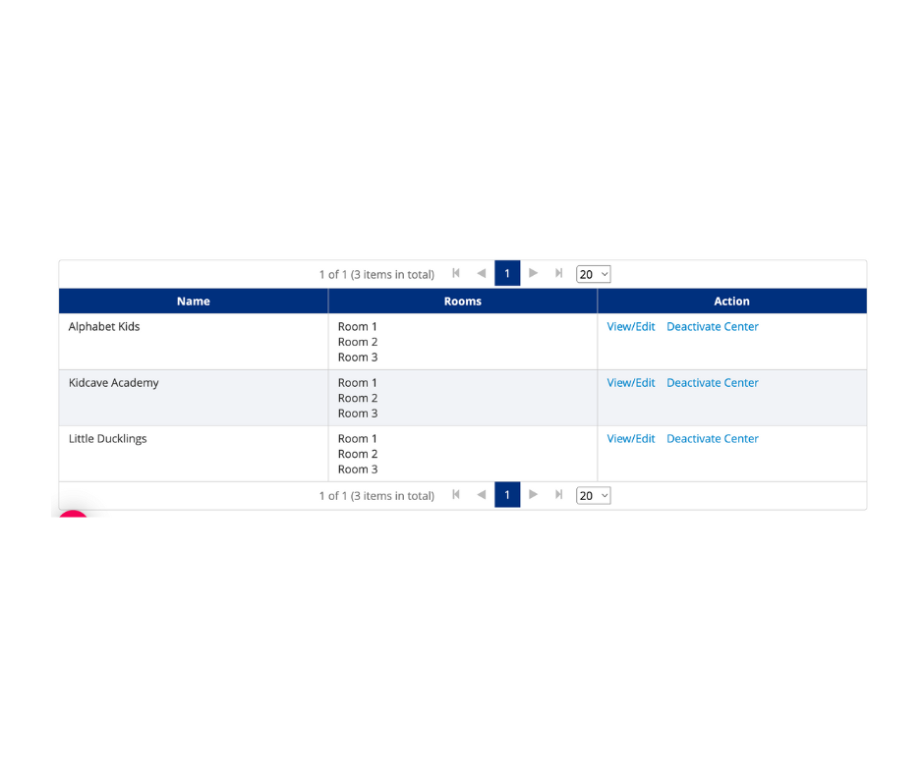Sort by the Rooms column header

pos(462,302)
